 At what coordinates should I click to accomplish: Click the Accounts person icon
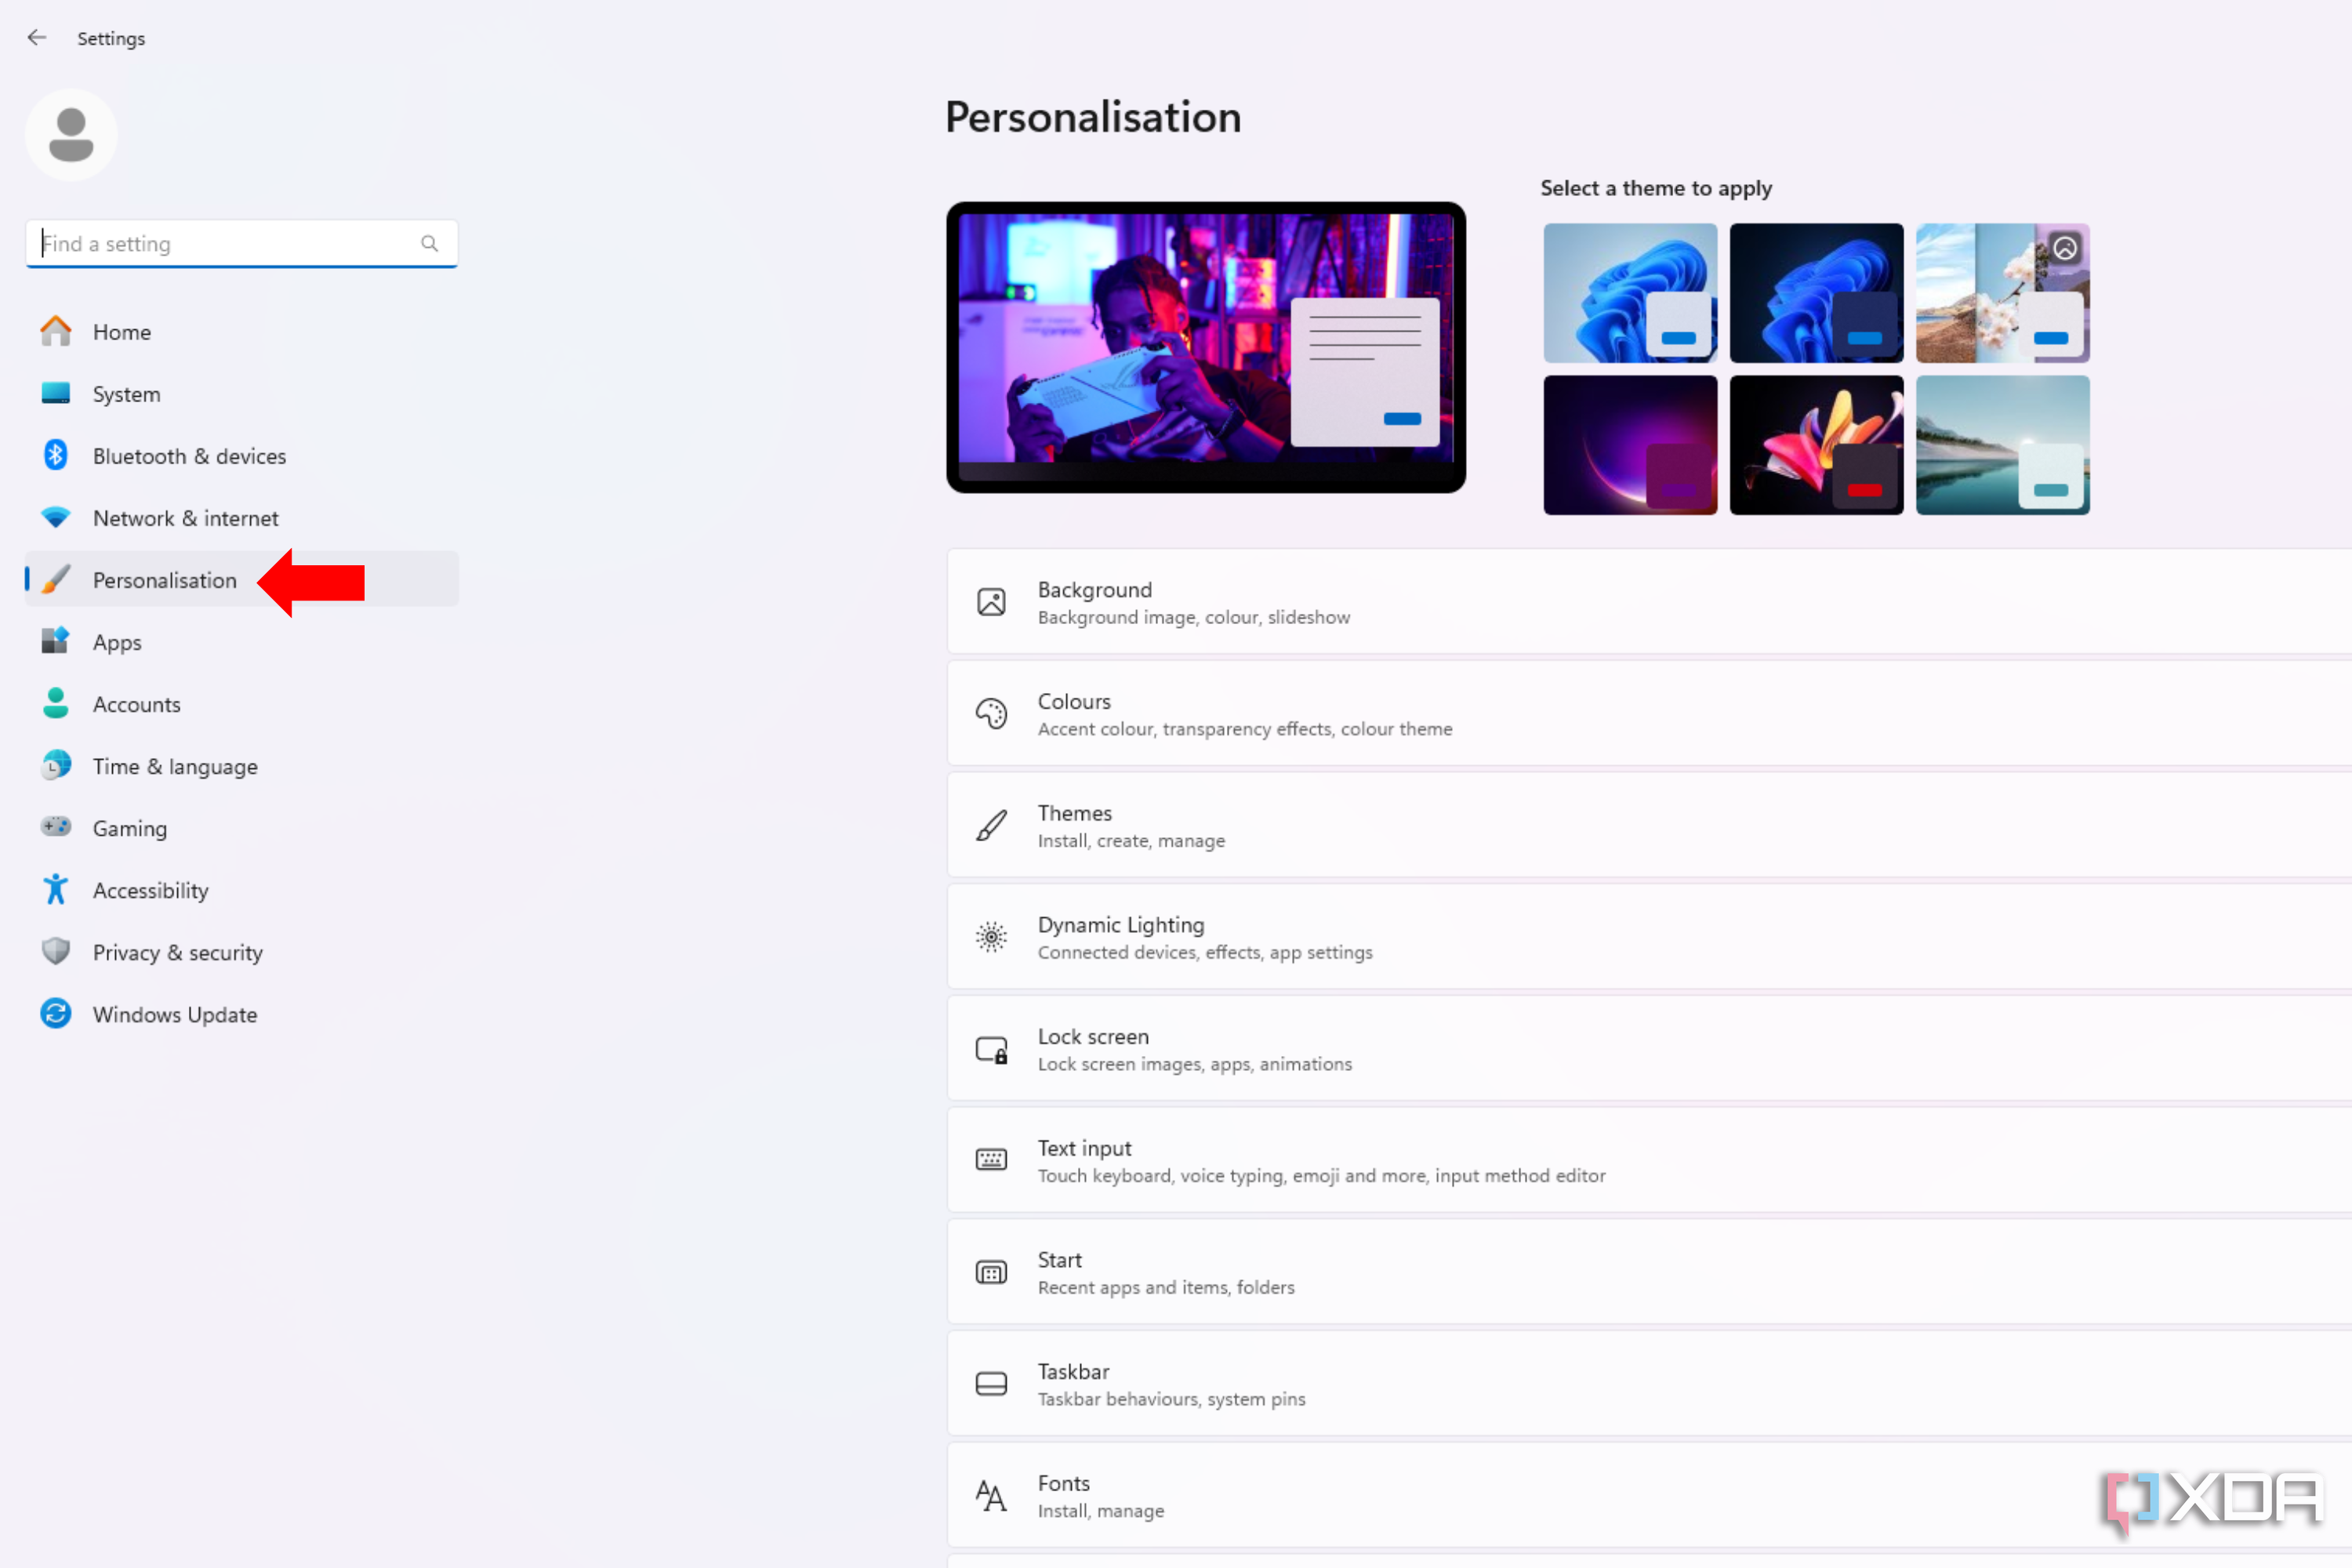pyautogui.click(x=55, y=703)
